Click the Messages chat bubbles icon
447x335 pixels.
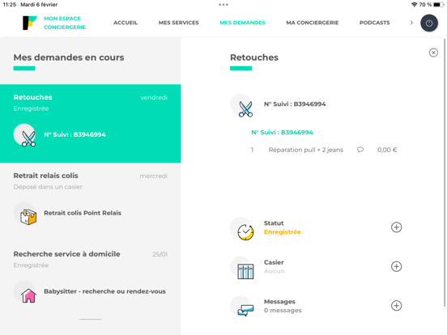(245, 310)
